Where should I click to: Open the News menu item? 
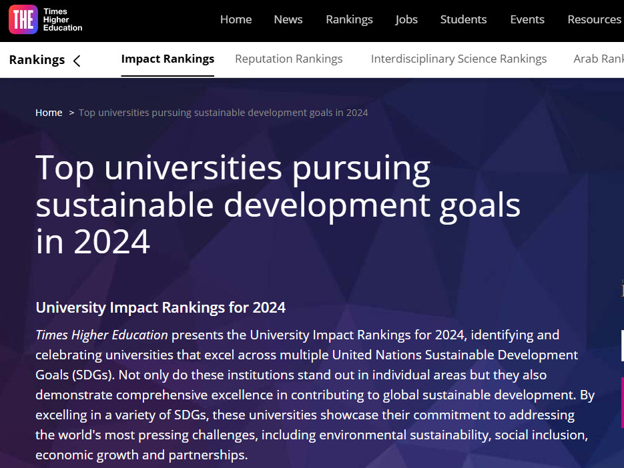pyautogui.click(x=288, y=19)
